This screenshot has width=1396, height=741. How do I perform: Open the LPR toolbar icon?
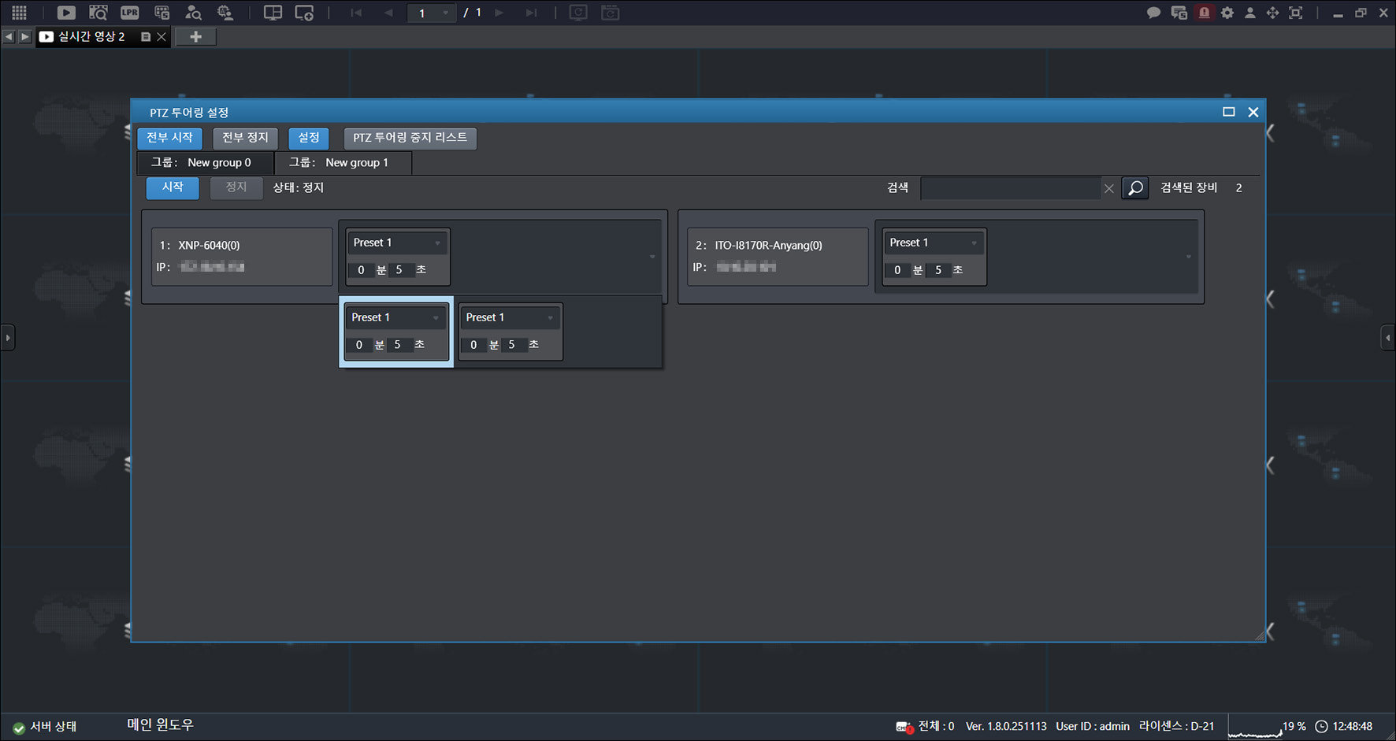tap(130, 13)
